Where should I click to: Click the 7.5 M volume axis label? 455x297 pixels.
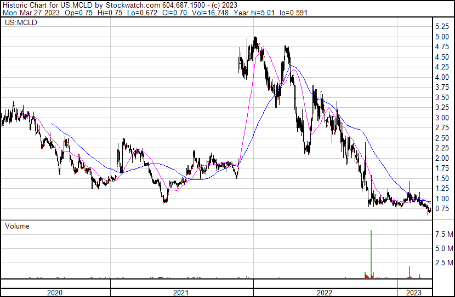pos(443,235)
